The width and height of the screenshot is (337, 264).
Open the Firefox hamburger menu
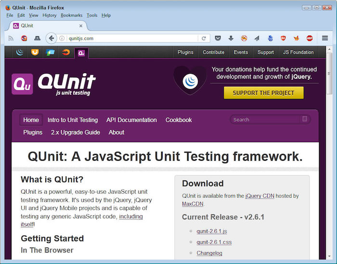pyautogui.click(x=325, y=38)
